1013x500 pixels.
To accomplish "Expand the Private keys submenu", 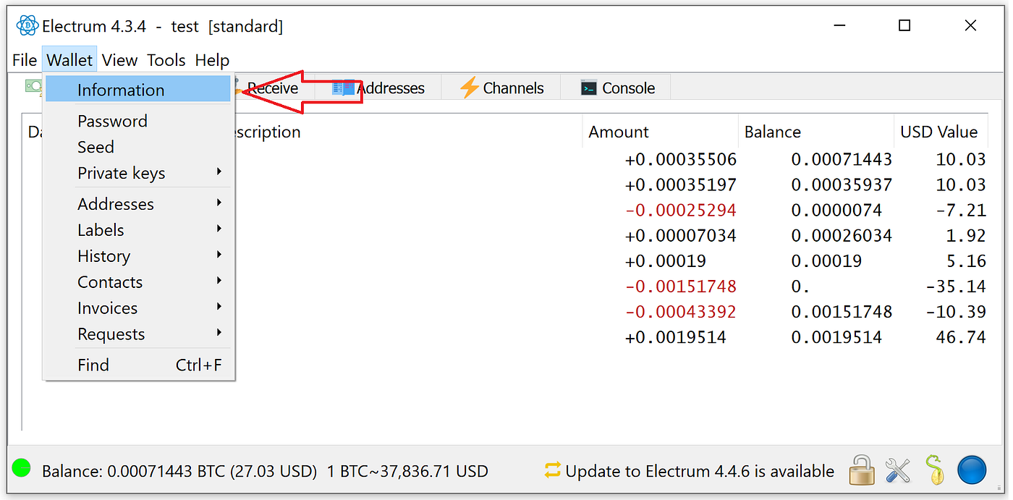I will pos(138,173).
